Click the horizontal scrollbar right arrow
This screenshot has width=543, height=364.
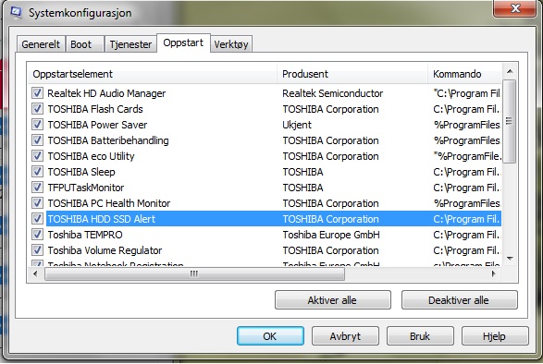493,274
